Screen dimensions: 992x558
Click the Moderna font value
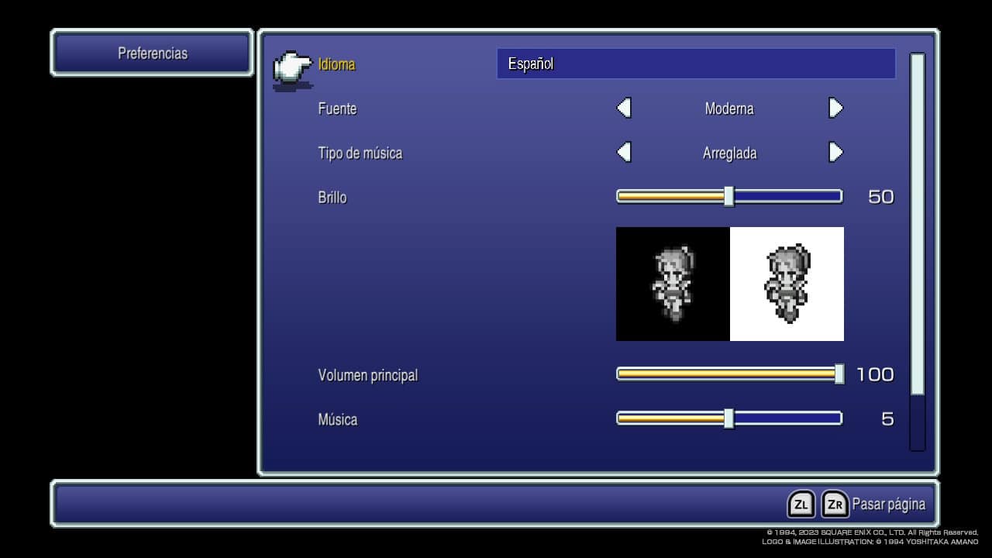[729, 108]
